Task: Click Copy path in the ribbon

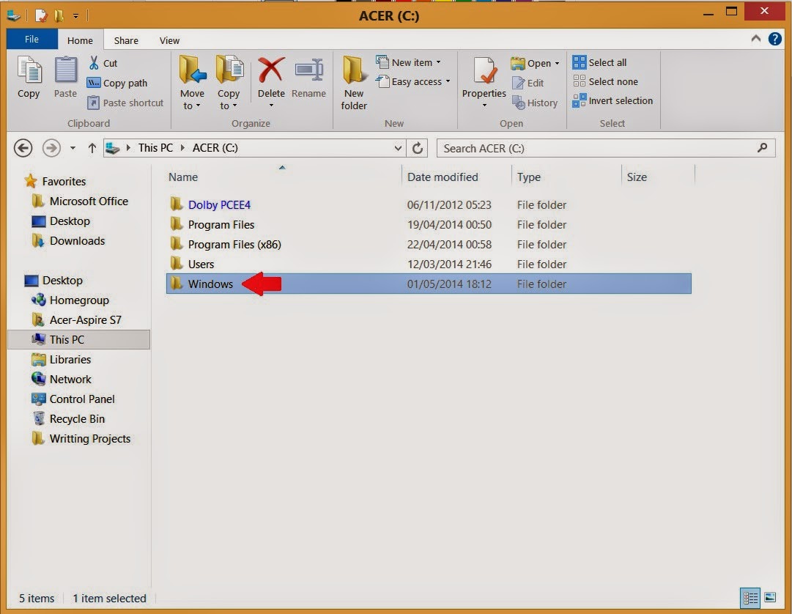Action: point(117,83)
